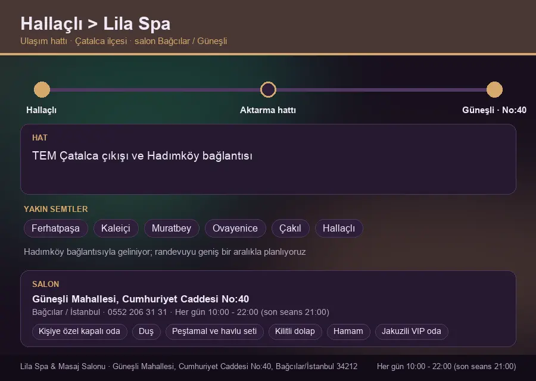
Task: Click the address Güneşli Mahallesi, Cumhuriyet Caddesi No:40
Action: [141, 299]
